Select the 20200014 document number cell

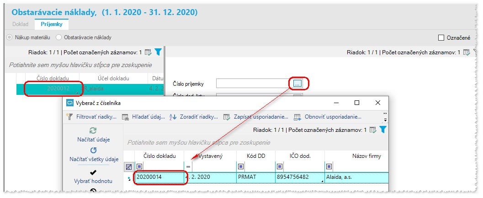[159, 177]
